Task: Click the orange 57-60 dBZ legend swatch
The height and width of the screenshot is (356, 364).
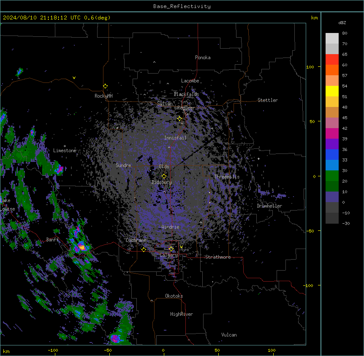Action: point(332,70)
